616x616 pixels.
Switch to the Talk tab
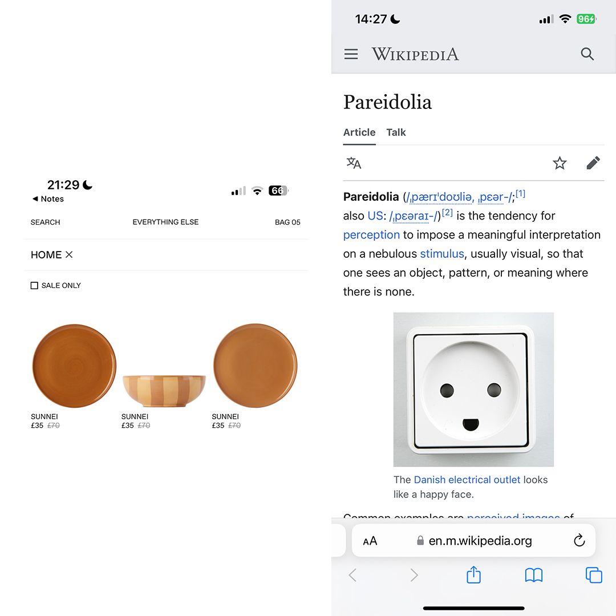coord(396,132)
